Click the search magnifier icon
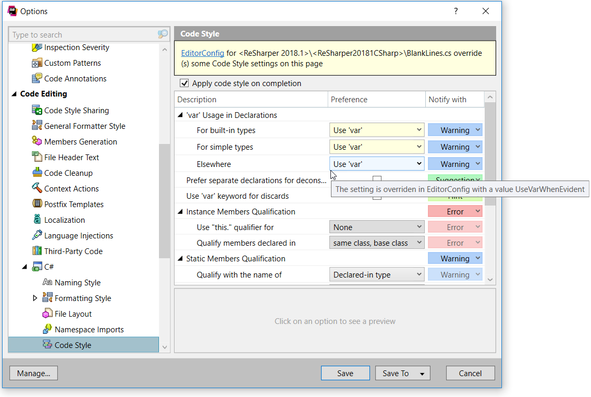 163,34
